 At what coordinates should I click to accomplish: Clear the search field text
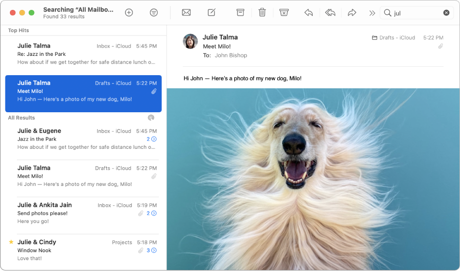(x=446, y=13)
